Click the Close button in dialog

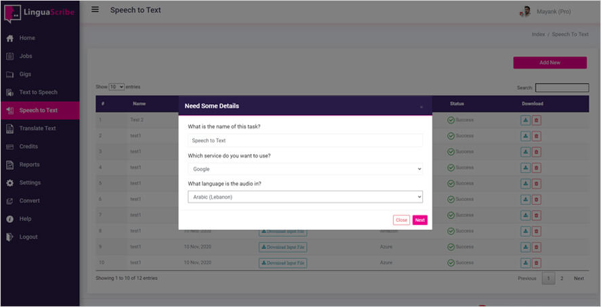(401, 220)
